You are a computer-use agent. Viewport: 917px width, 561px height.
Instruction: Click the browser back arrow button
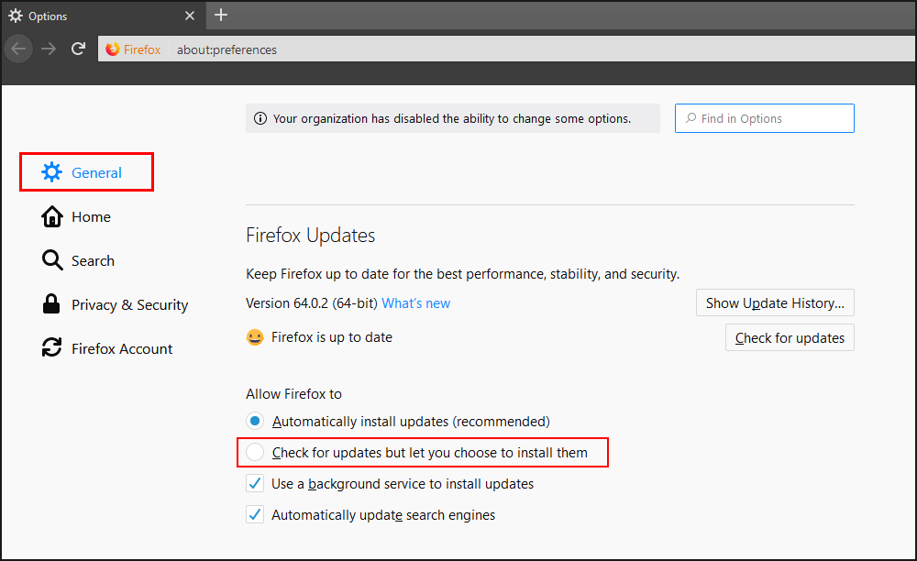pos(18,49)
